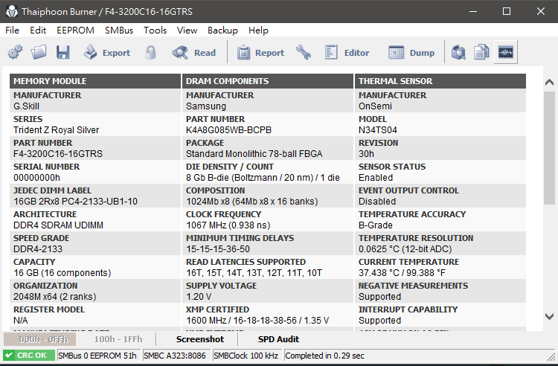Open the File menu
The width and height of the screenshot is (558, 366).
[12, 30]
